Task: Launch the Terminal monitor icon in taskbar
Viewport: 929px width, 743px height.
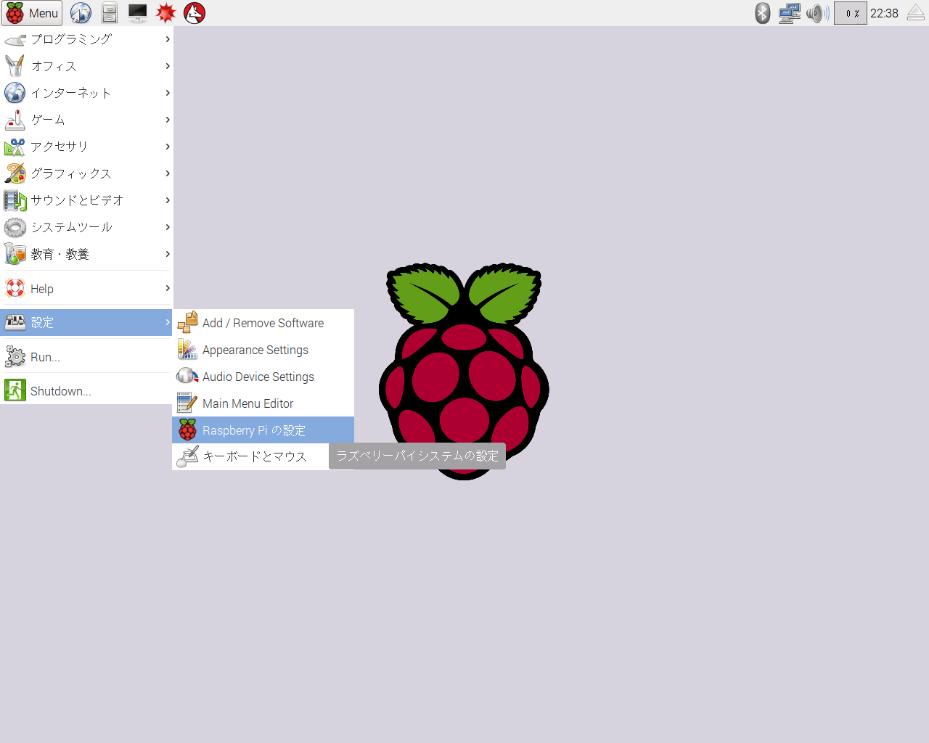Action: [x=137, y=13]
